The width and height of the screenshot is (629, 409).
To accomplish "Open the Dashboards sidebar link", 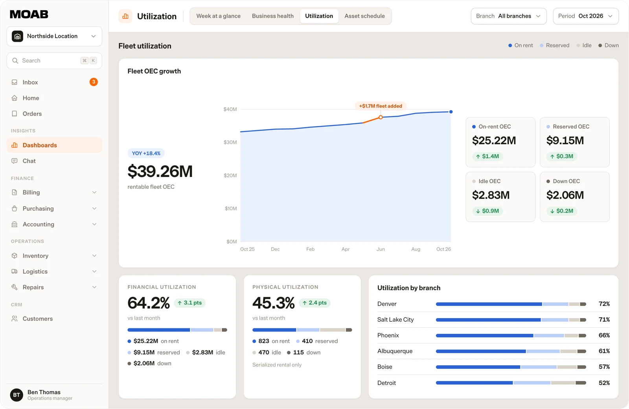I will pyautogui.click(x=54, y=145).
